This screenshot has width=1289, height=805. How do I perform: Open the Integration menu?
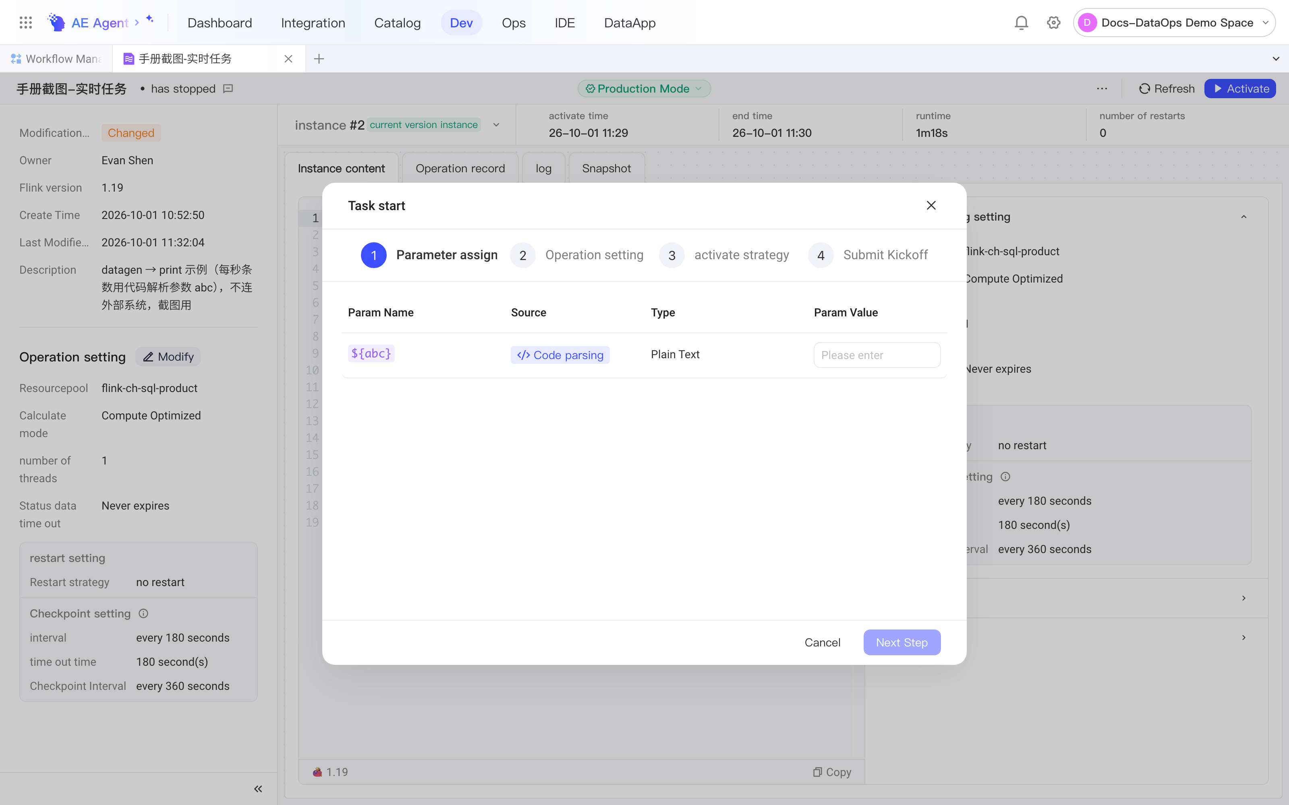313,23
